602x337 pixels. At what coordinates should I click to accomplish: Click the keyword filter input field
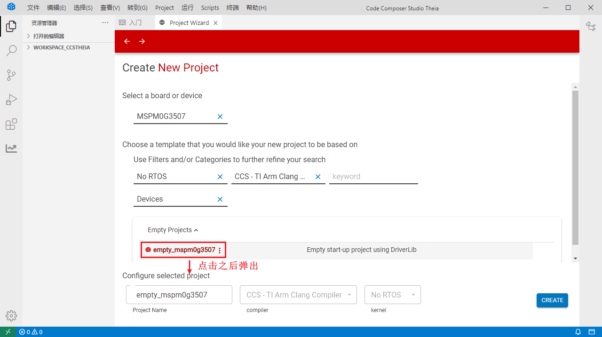click(373, 177)
